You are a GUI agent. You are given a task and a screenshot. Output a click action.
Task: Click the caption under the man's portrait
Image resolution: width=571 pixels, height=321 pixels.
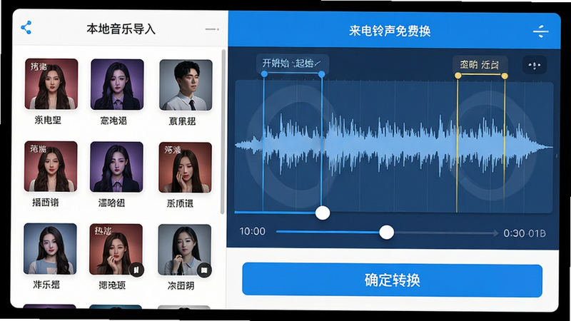pyautogui.click(x=183, y=121)
